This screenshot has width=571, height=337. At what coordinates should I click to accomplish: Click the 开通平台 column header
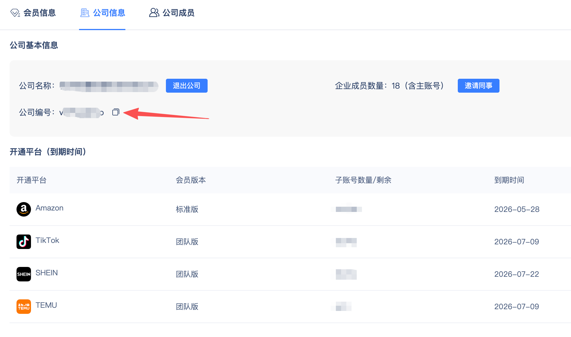(x=32, y=180)
